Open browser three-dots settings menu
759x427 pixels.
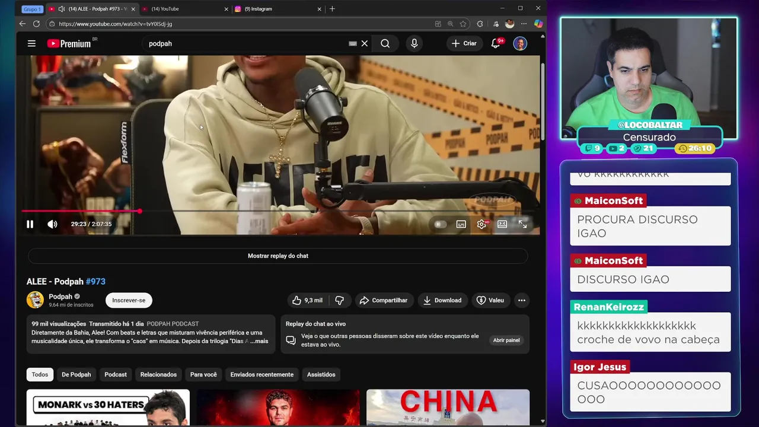coord(524,24)
